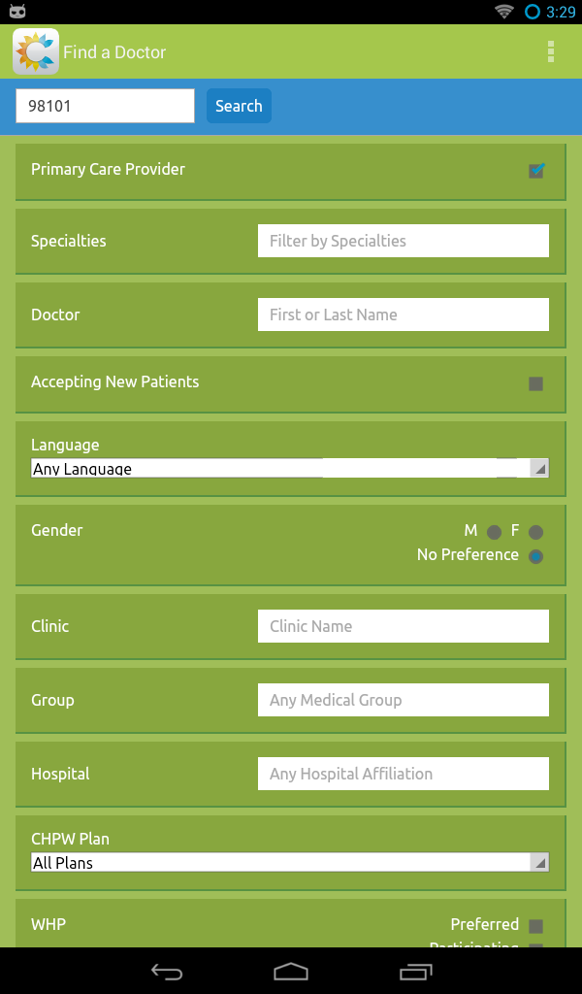Select the F gender radio button
582x994 pixels.
[x=535, y=532]
